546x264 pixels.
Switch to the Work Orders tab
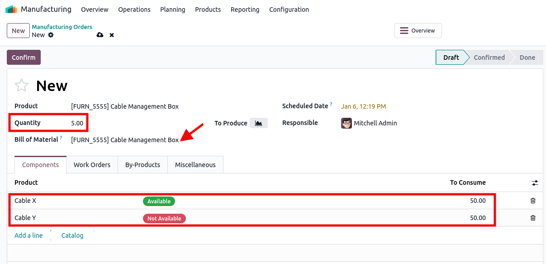[92, 165]
